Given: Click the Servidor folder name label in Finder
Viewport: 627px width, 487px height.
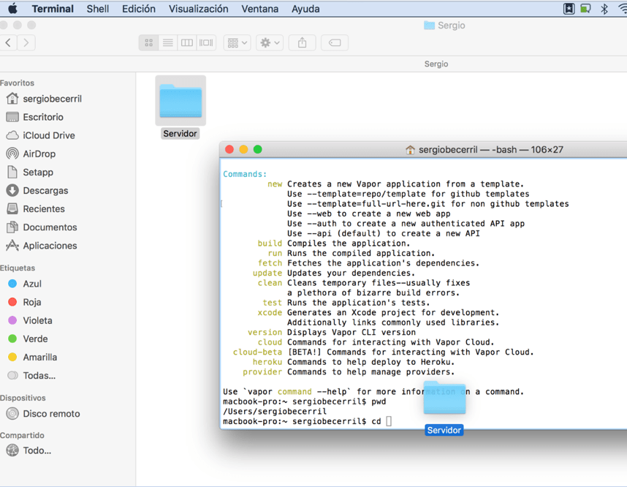Looking at the screenshot, I should (180, 134).
